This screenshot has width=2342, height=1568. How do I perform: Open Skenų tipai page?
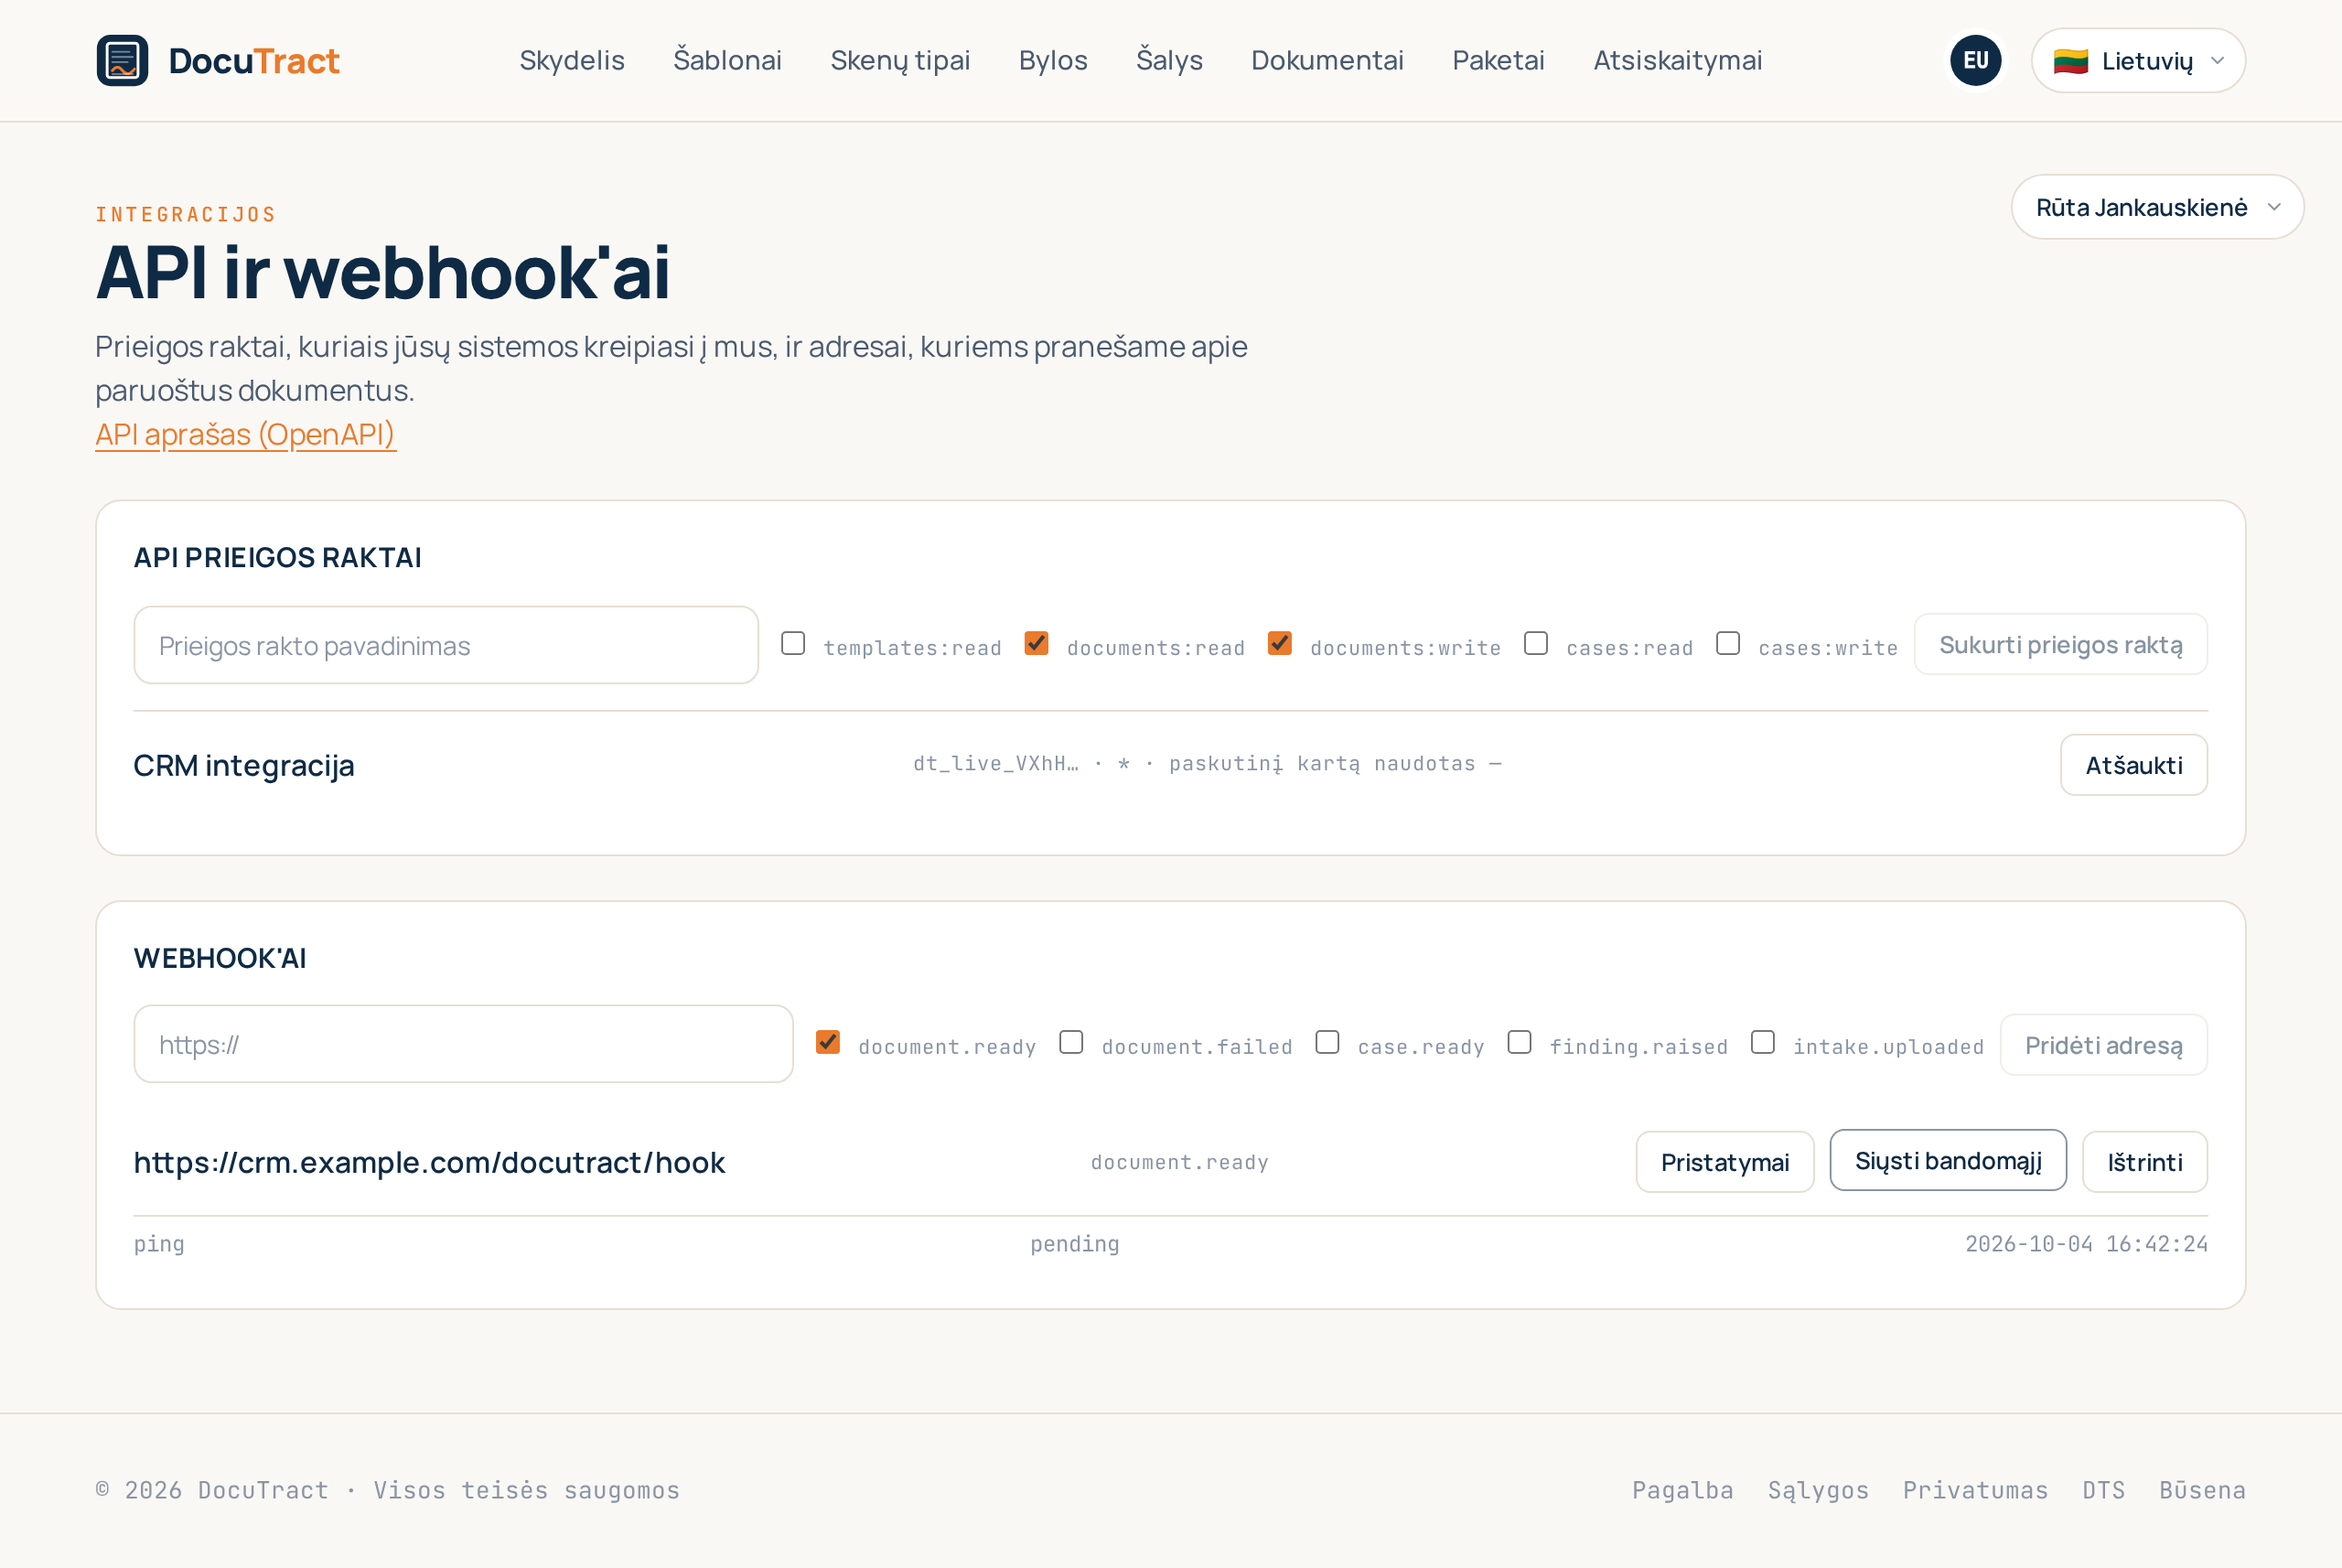pos(900,60)
